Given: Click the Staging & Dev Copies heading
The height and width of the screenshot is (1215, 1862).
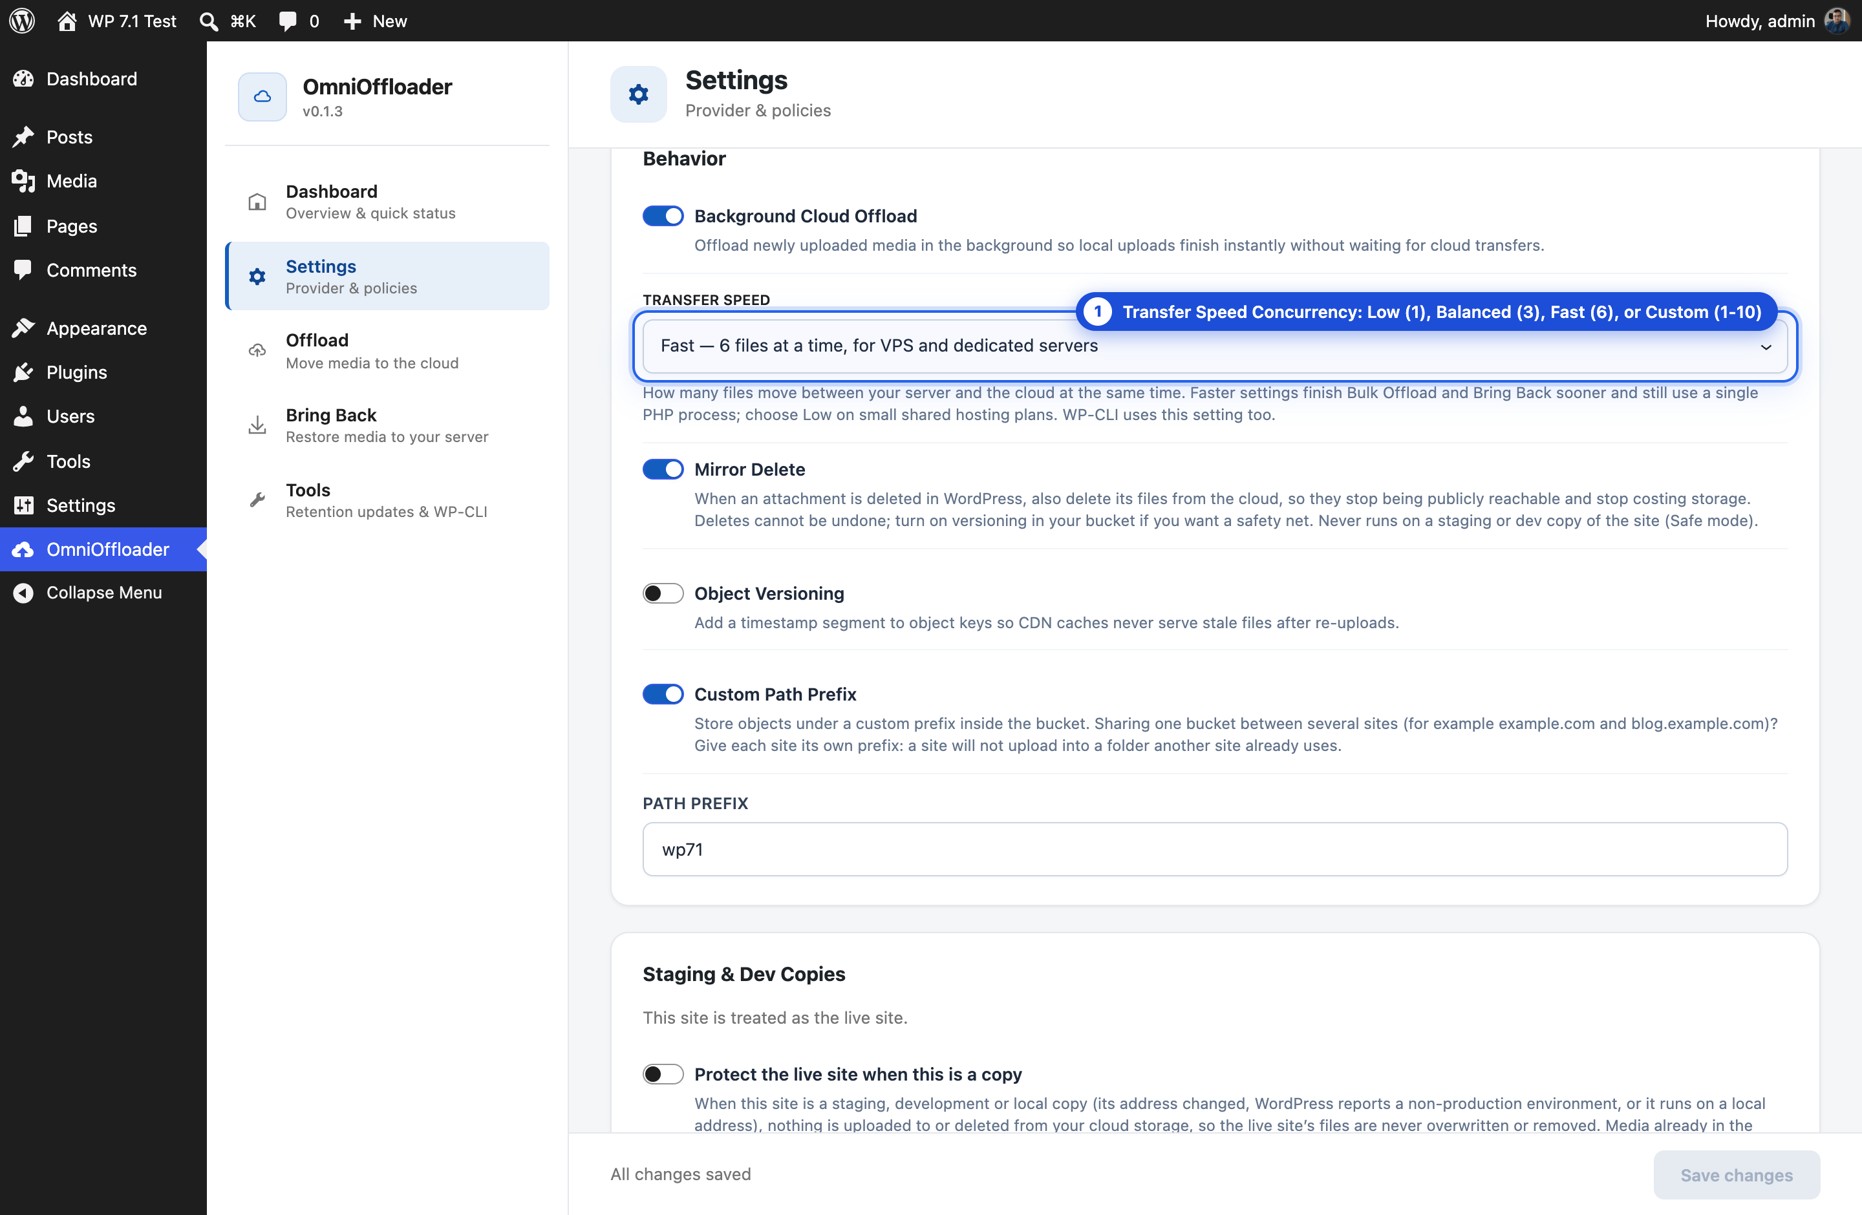Looking at the screenshot, I should [744, 974].
